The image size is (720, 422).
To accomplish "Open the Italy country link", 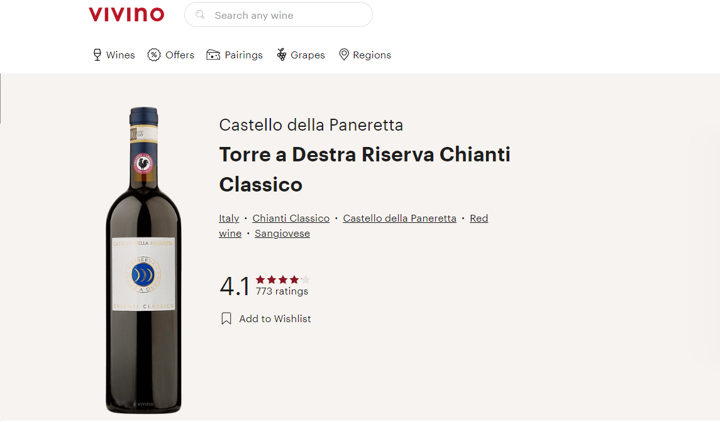I will (229, 219).
